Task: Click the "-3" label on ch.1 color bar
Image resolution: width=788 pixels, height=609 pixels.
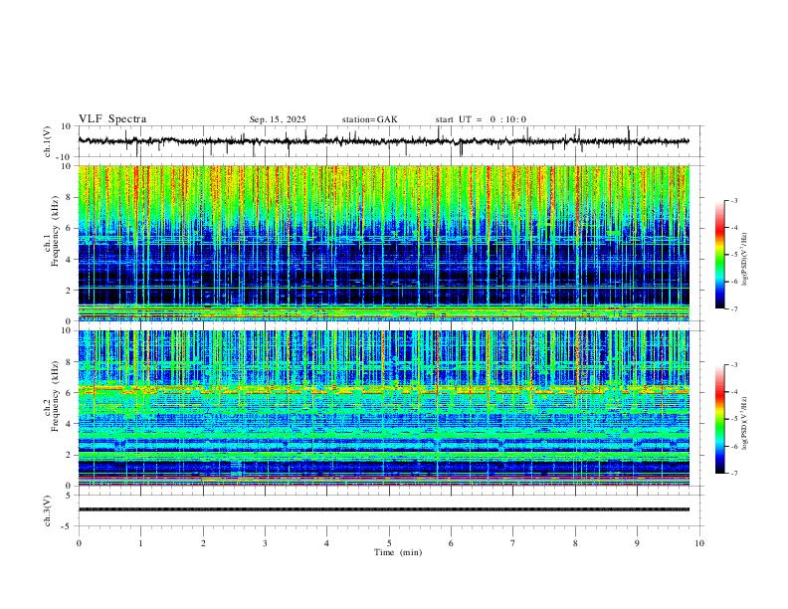Action: [734, 201]
